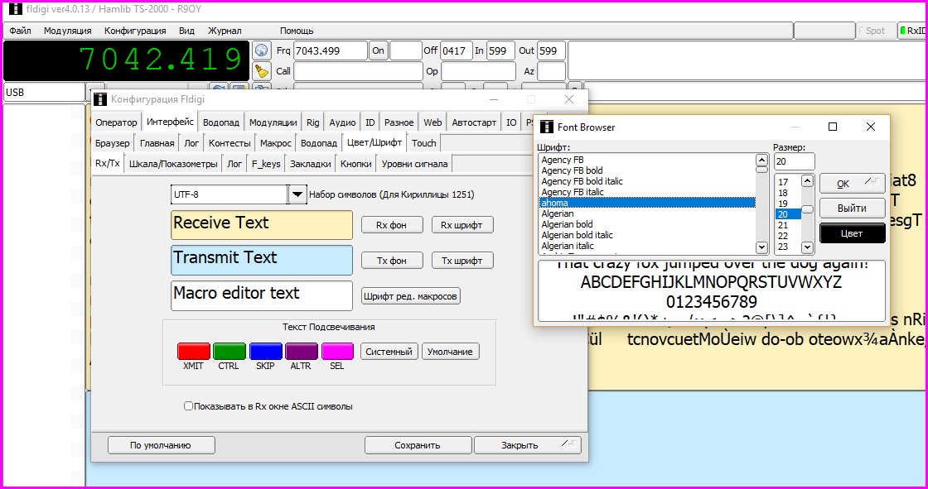Open the Конфигурация menu
Image resolution: width=928 pixels, height=489 pixels.
(135, 31)
